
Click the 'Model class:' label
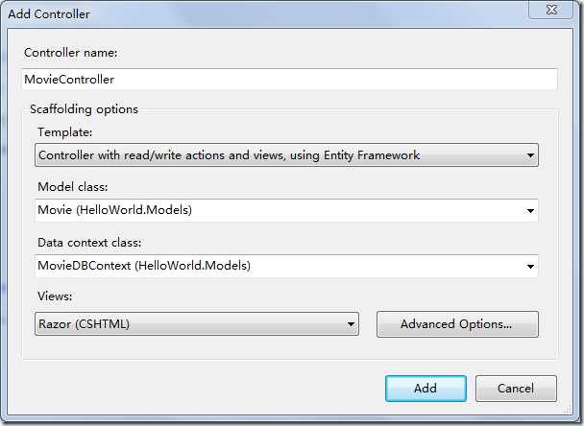[x=73, y=187]
